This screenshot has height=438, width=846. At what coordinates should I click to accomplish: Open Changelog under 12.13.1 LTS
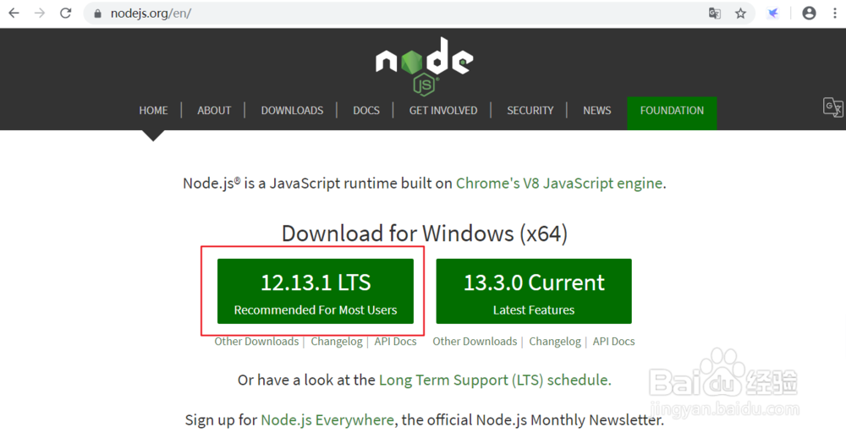tap(337, 342)
